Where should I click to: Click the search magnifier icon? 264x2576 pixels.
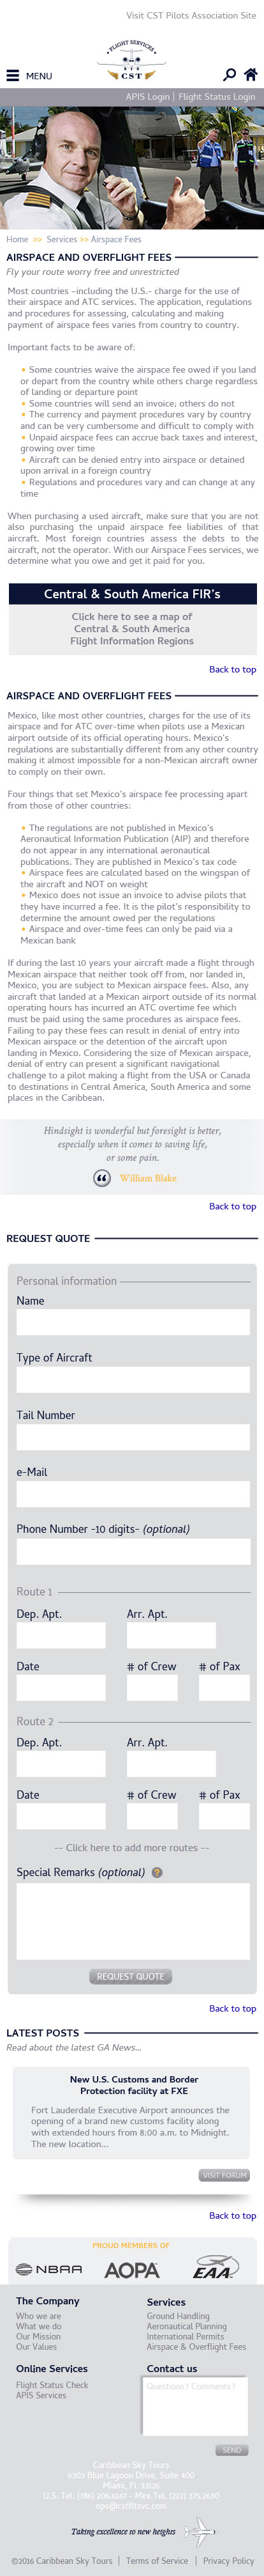tap(230, 75)
